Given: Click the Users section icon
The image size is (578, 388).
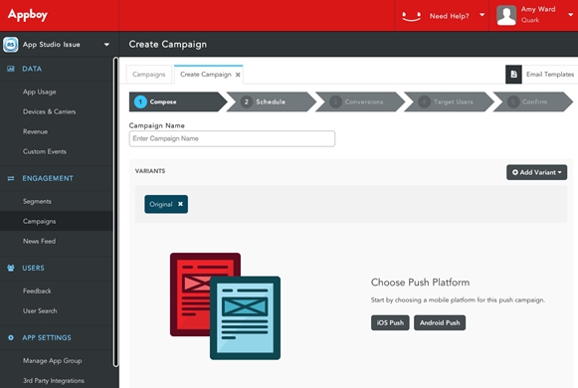Looking at the screenshot, I should point(11,268).
